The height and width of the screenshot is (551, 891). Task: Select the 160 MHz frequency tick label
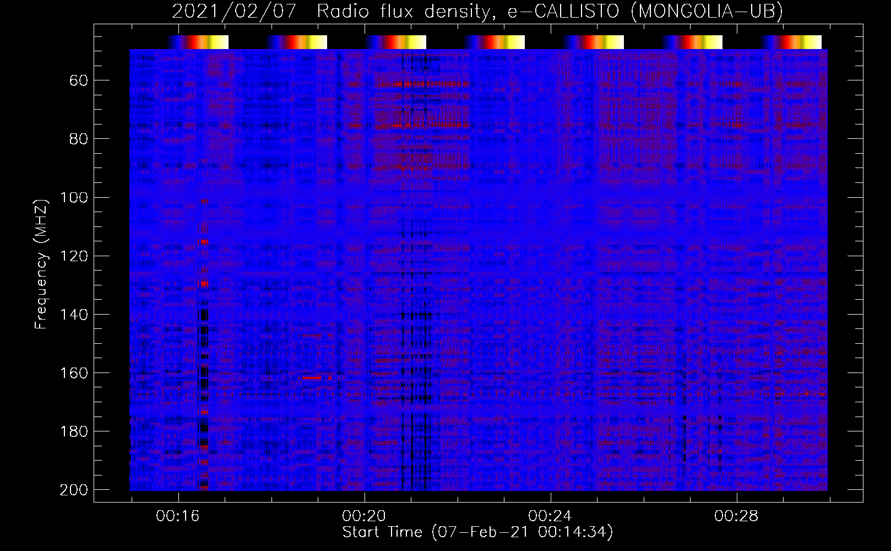(74, 372)
